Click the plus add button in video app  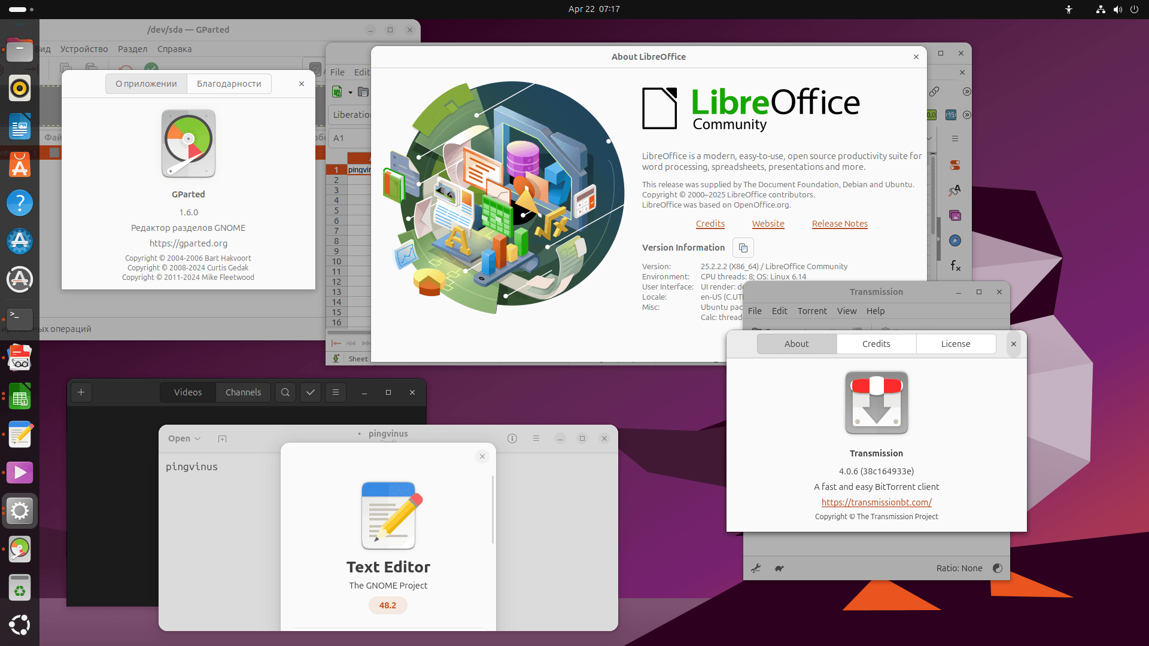[x=81, y=392]
